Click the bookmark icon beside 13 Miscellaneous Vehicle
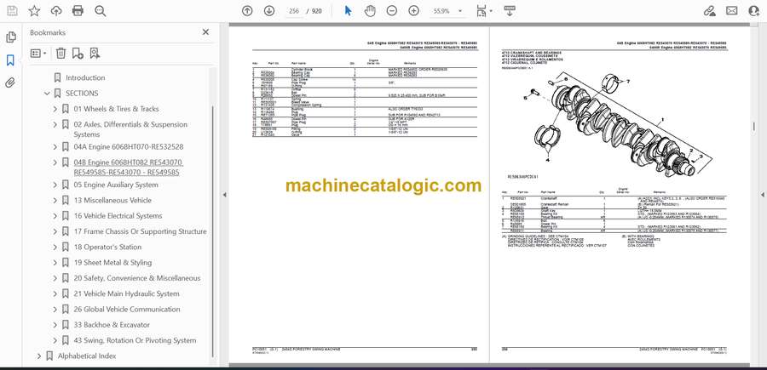Screen dimensions: 767x370 coord(65,200)
